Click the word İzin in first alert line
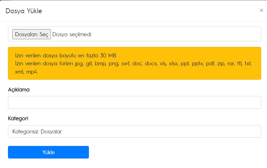Image resolution: width=267 pixels, height=168 pixels. [x=19, y=55]
